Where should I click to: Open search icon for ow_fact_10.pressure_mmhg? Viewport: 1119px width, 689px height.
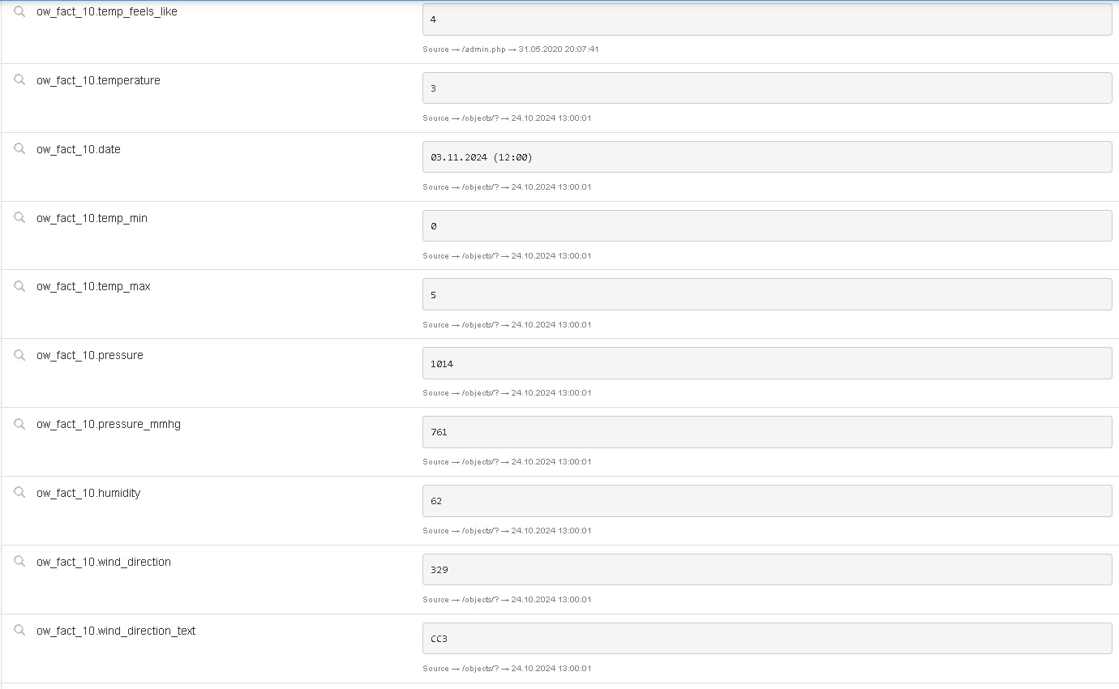(x=19, y=423)
